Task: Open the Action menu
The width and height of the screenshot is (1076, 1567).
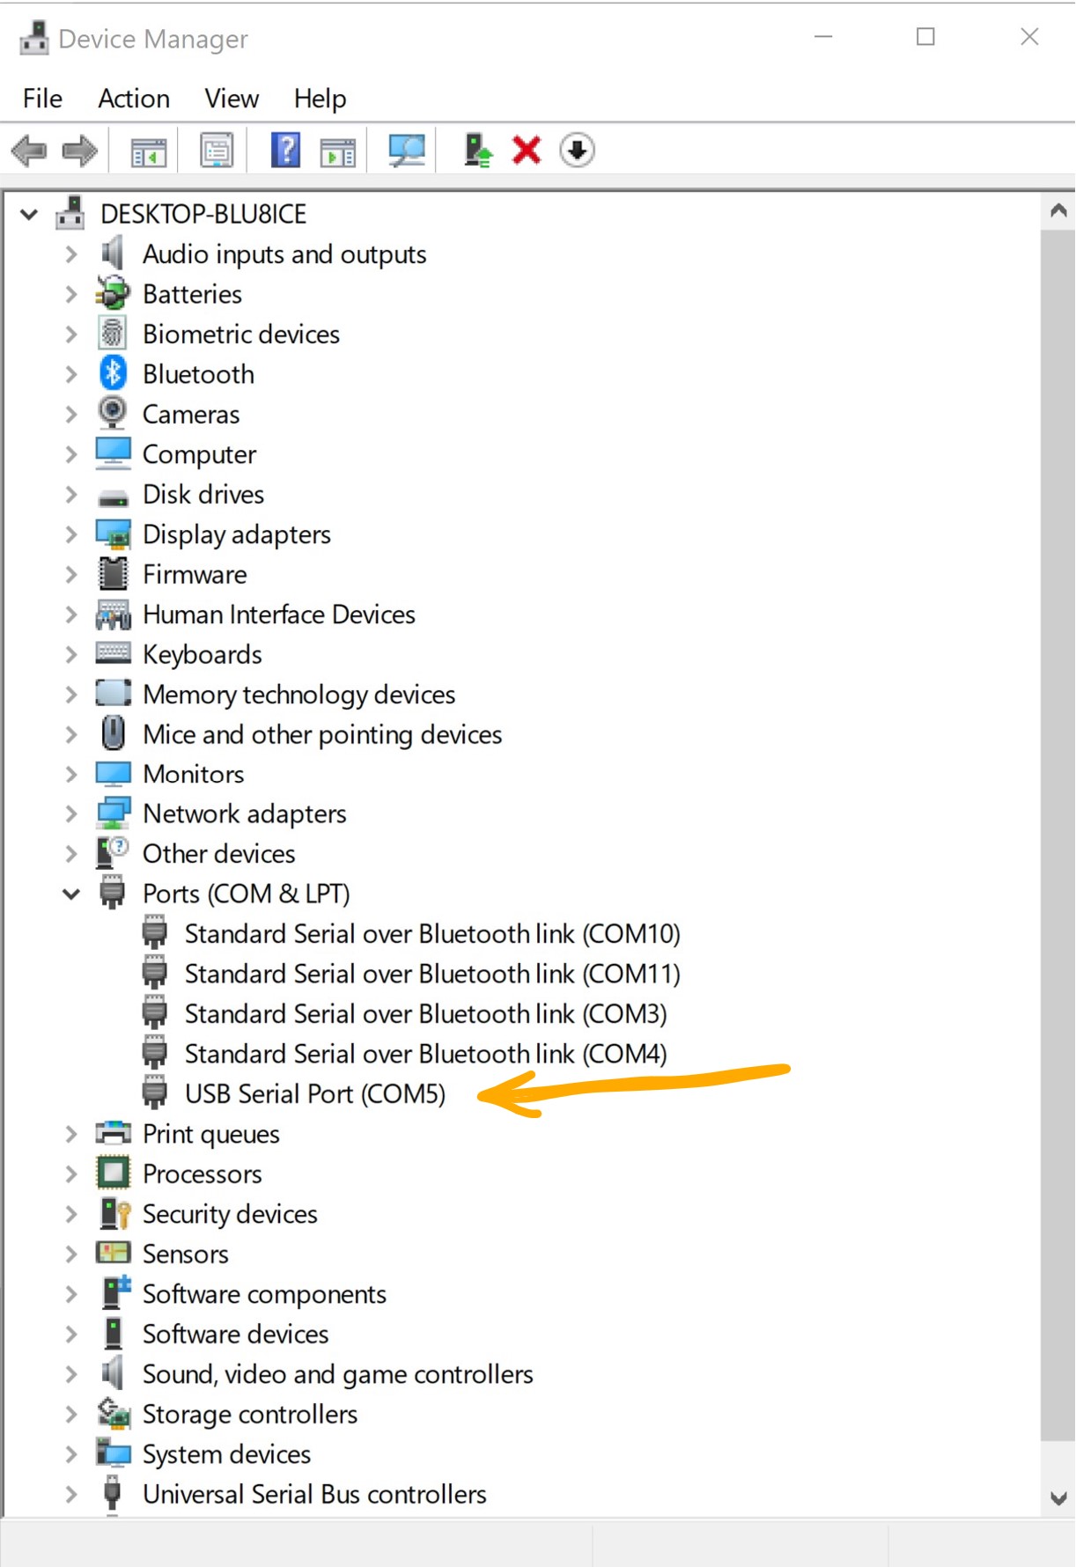Action: point(134,99)
